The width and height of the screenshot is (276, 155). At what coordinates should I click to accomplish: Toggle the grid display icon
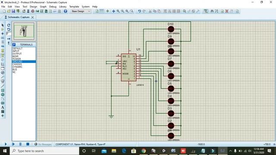102,11
